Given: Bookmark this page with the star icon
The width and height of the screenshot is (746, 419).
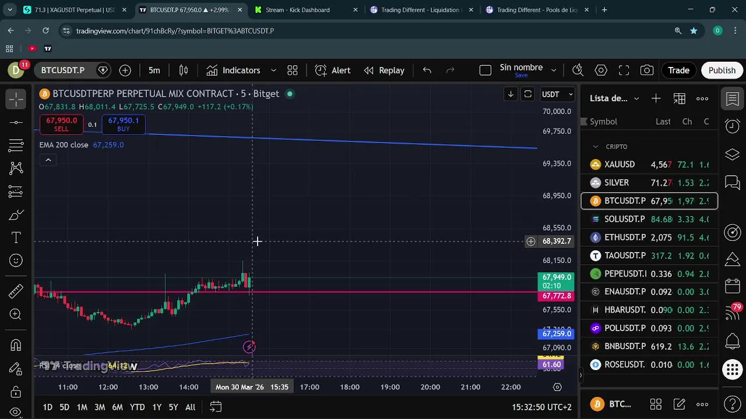Looking at the screenshot, I should [694, 30].
